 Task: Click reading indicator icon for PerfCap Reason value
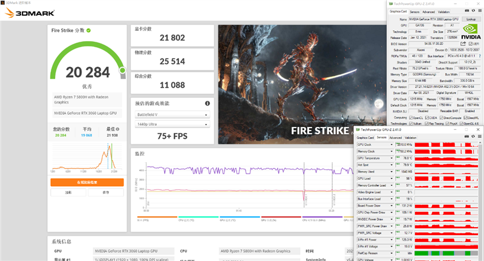click(398, 253)
